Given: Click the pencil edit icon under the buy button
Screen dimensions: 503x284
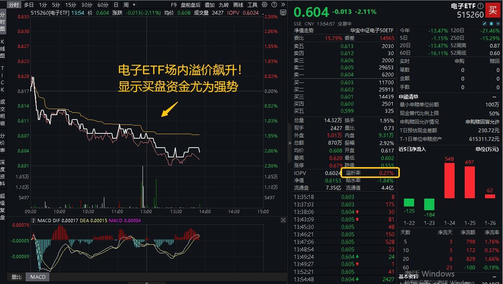Looking at the screenshot, I should pos(484,23).
